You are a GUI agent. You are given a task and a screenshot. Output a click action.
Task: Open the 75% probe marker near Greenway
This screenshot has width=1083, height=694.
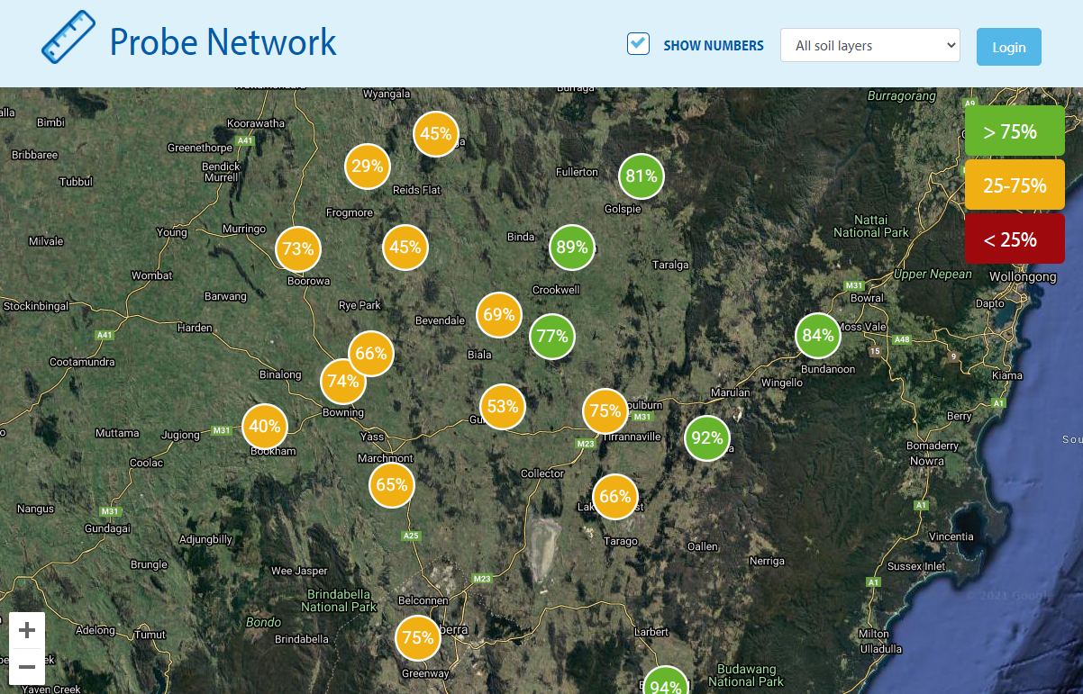417,637
